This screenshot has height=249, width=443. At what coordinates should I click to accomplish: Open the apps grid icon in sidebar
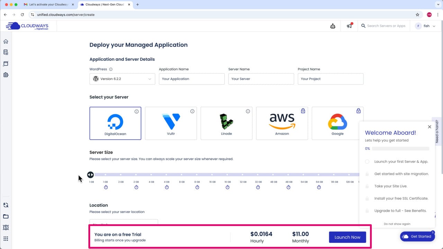coord(6,239)
